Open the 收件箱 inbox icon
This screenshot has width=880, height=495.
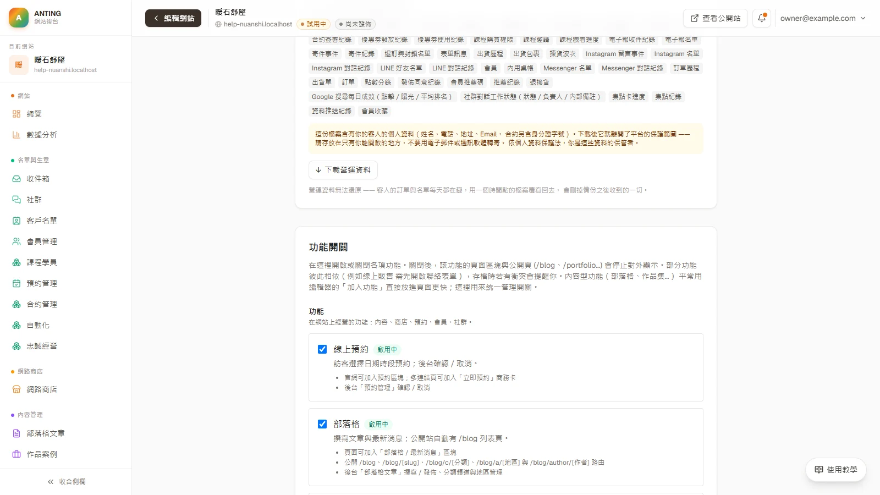[16, 179]
